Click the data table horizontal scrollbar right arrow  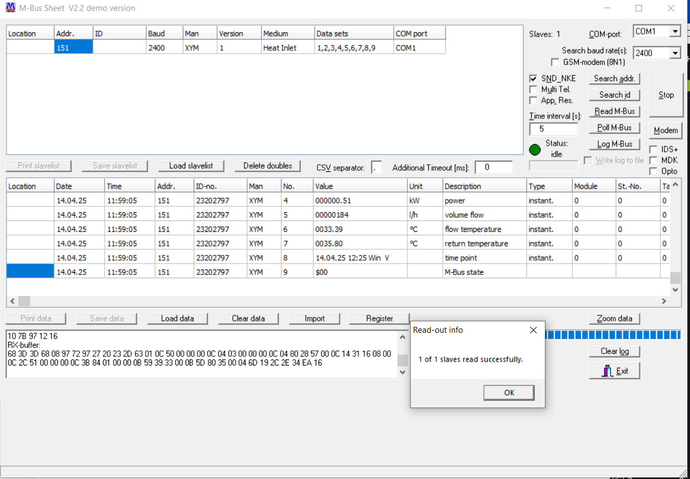[664, 301]
